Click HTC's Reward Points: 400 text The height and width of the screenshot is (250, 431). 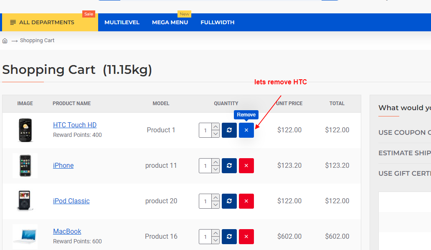[x=77, y=135]
